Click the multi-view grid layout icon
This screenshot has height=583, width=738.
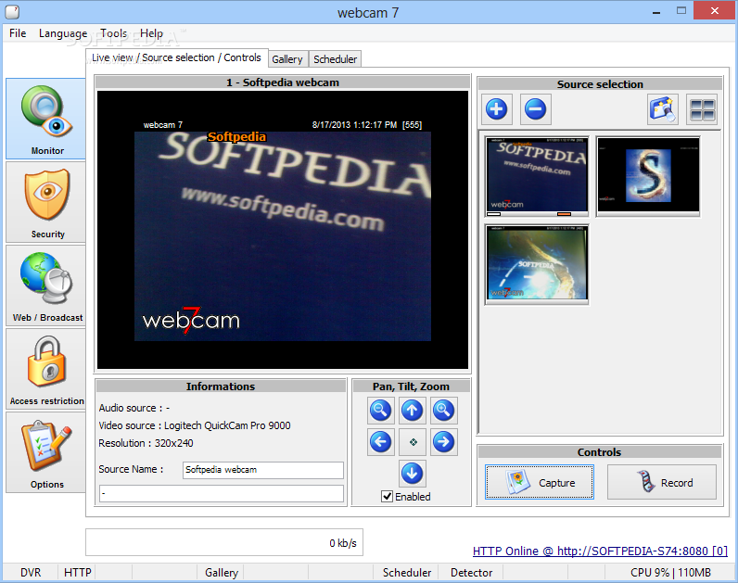702,109
